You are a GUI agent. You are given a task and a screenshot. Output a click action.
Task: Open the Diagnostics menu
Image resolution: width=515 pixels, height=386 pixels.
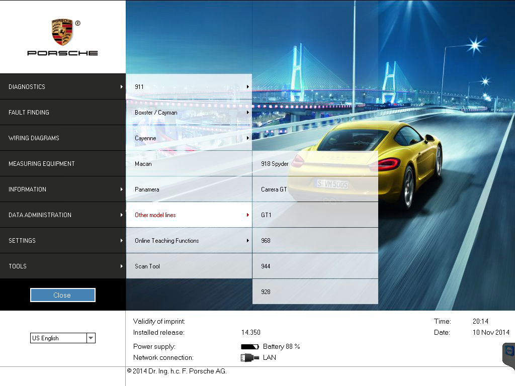62,87
